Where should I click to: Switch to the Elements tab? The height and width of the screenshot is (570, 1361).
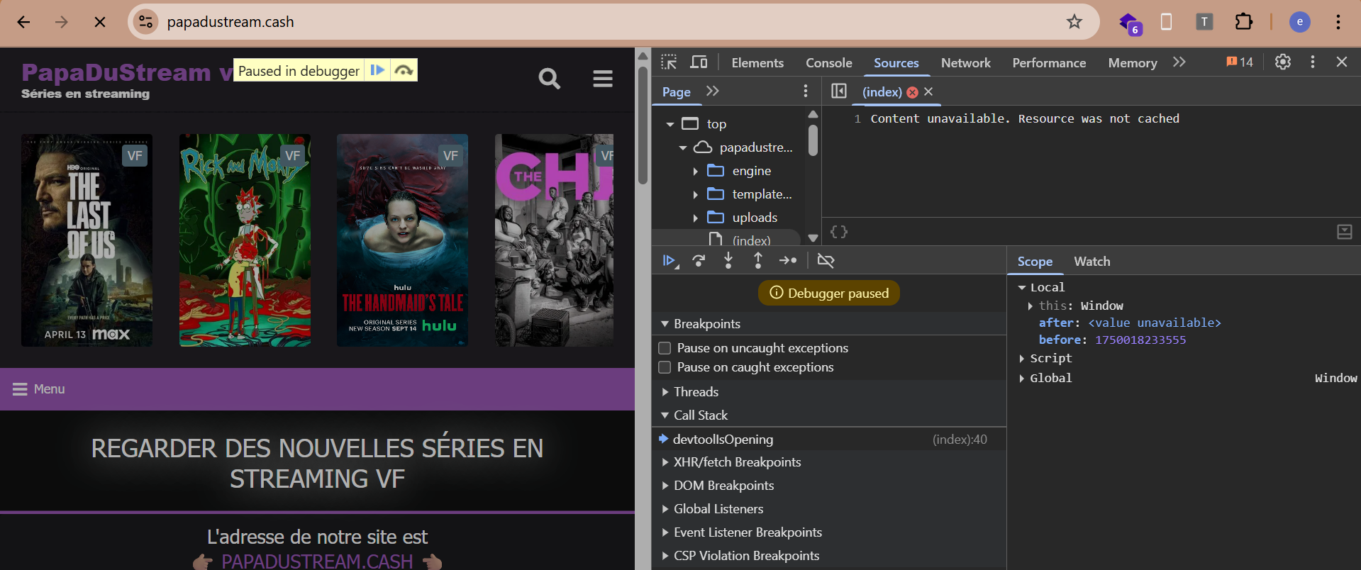pyautogui.click(x=757, y=62)
